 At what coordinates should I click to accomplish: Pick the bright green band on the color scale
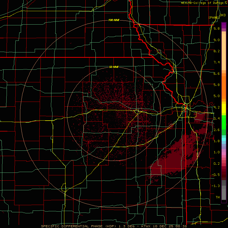pos(224,122)
